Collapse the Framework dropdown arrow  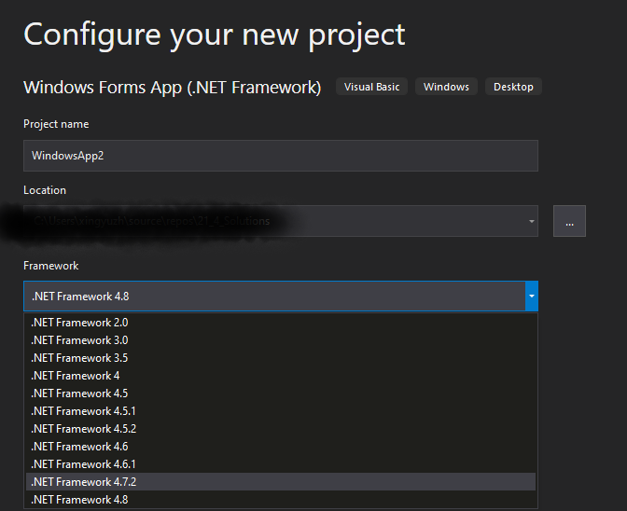click(532, 296)
